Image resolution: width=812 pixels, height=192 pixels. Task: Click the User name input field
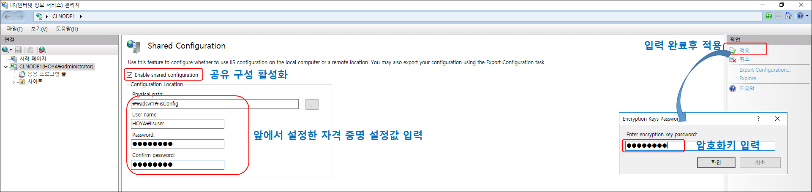(177, 124)
